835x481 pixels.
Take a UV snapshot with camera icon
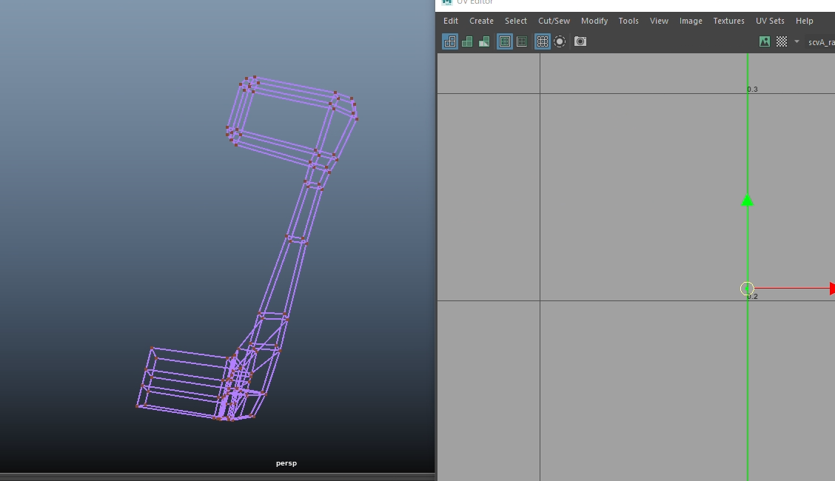coord(580,41)
